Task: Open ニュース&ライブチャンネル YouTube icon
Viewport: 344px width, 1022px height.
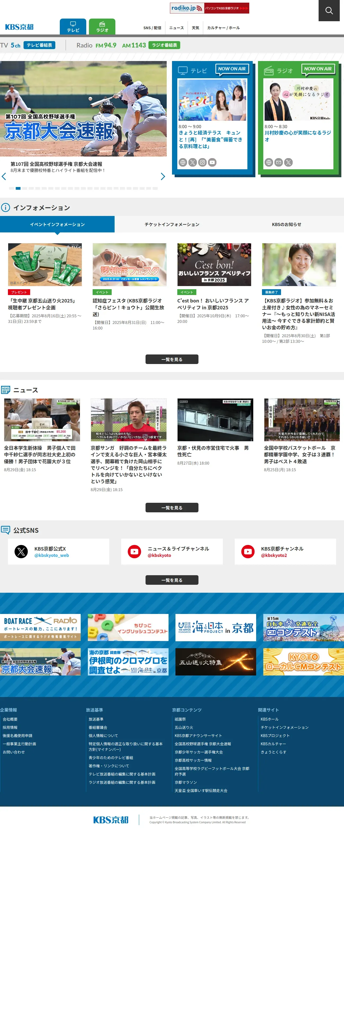Action: coord(135,552)
